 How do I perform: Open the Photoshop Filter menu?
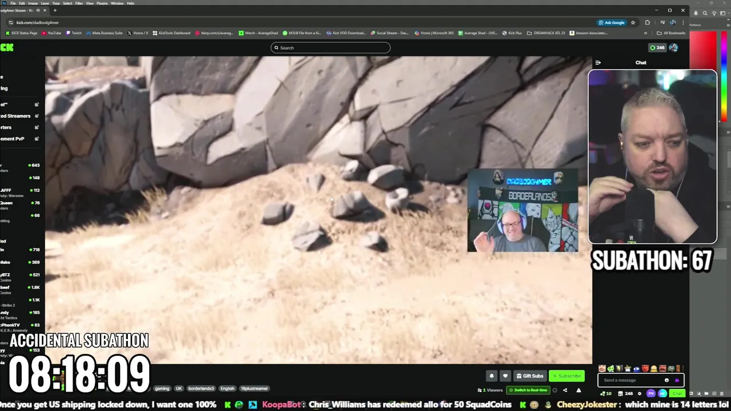tap(79, 3)
